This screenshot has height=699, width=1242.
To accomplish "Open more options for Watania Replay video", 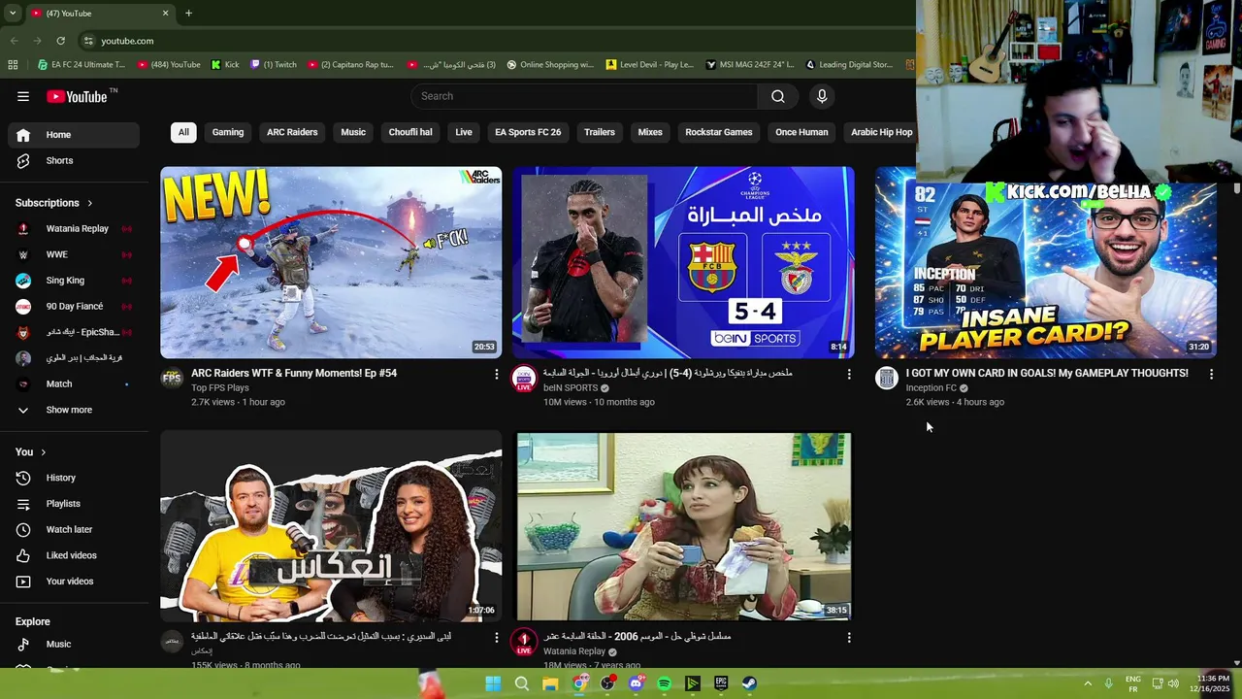I will point(849,638).
